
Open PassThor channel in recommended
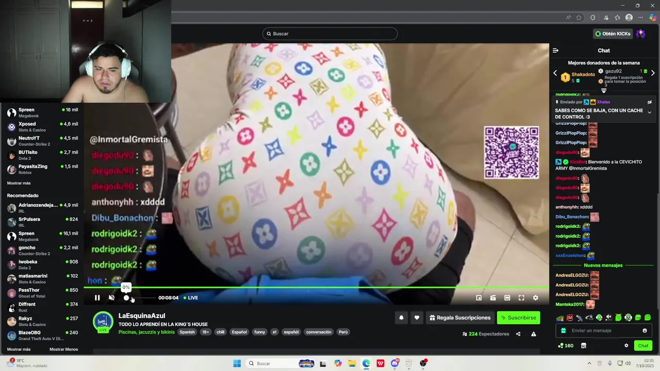click(42, 293)
